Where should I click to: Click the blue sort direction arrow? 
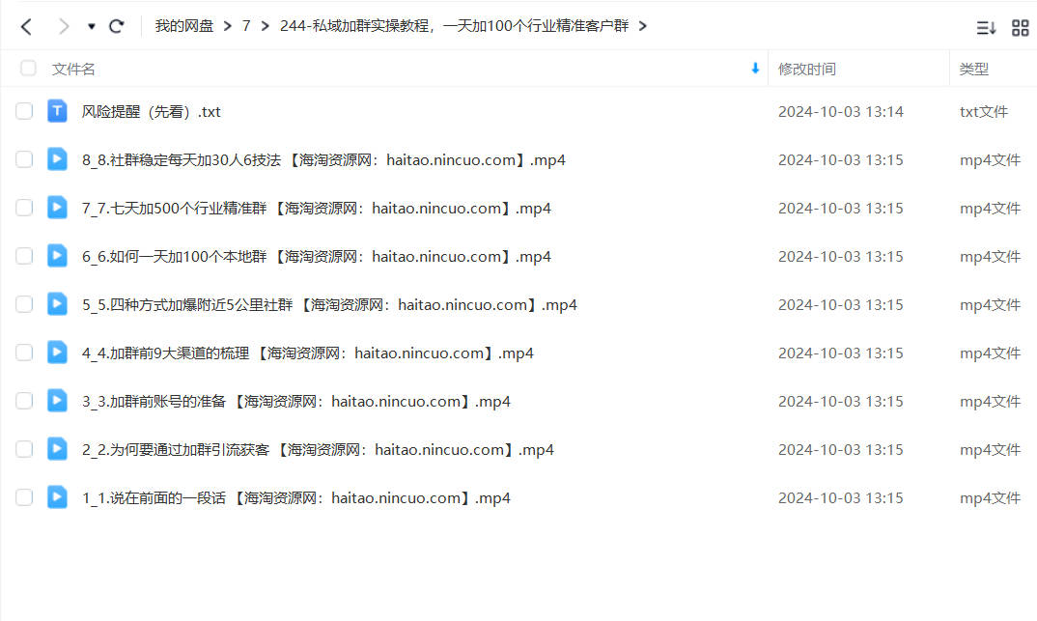(755, 69)
